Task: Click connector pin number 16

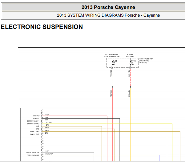Action: coord(42,149)
